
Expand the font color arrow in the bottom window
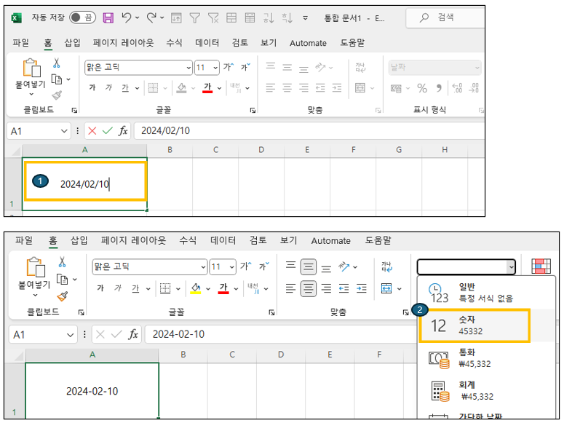pos(236,289)
